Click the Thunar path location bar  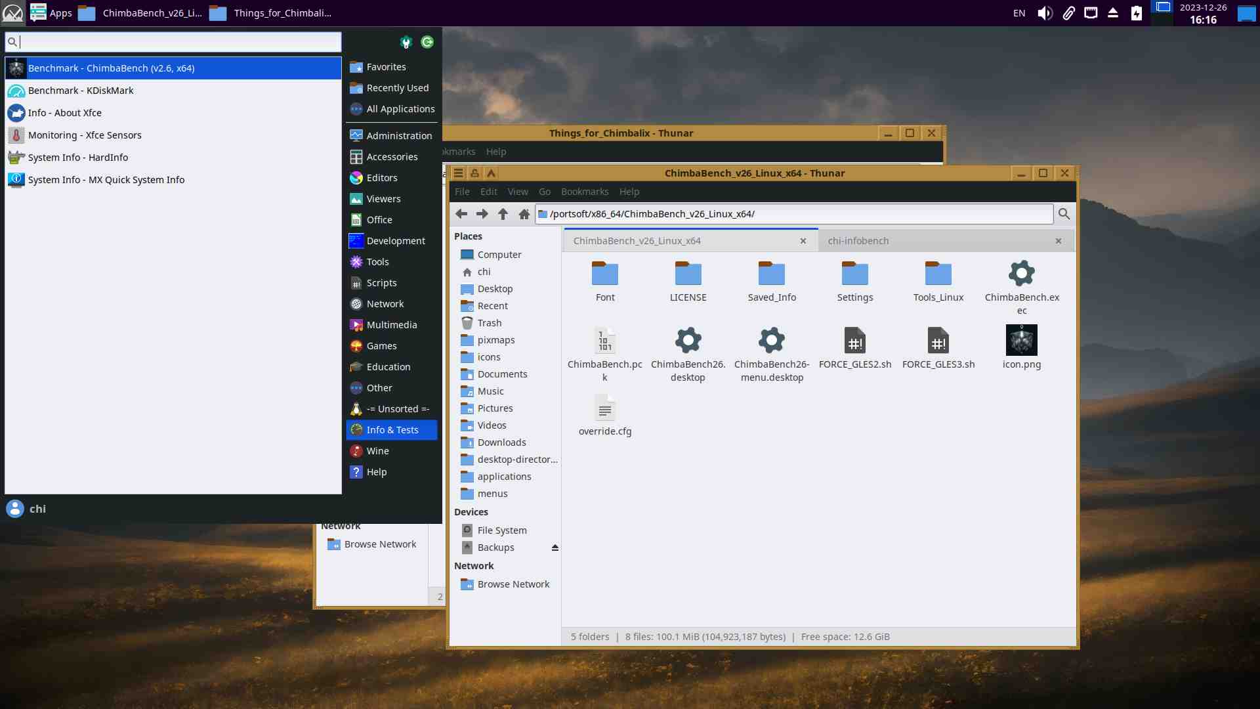pyautogui.click(x=794, y=214)
